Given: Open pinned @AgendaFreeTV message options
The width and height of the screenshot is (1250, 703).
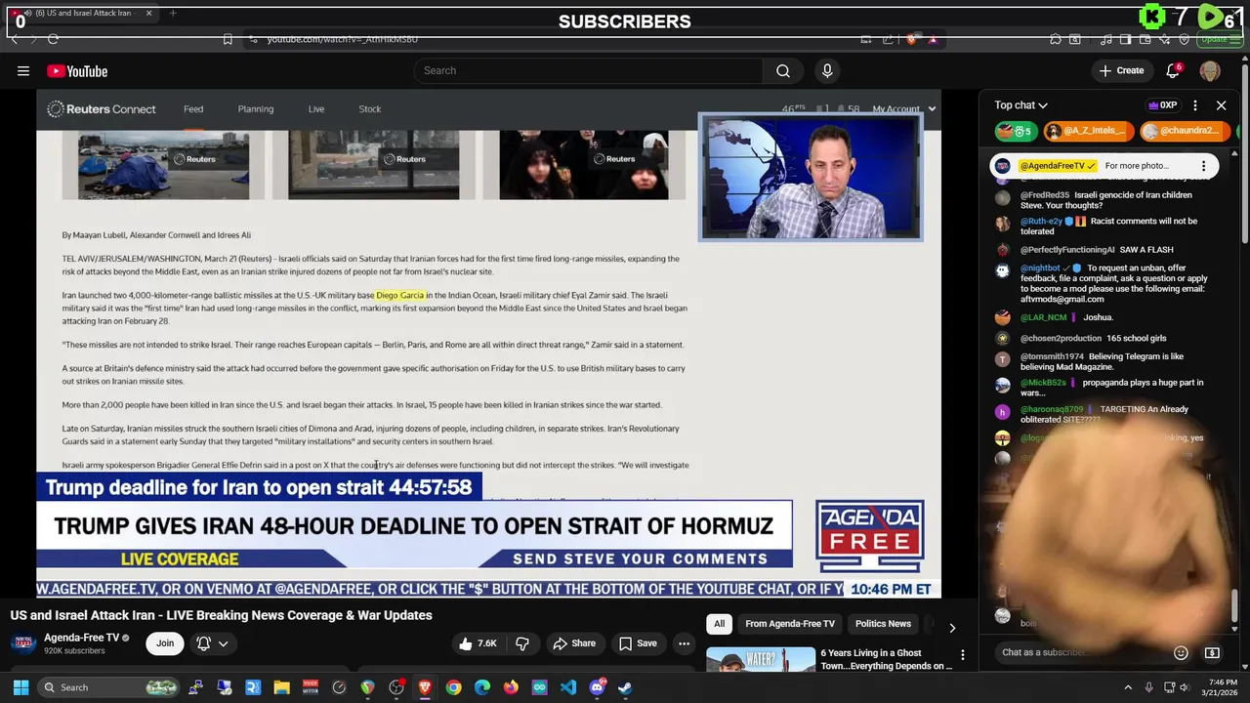Looking at the screenshot, I should tap(1203, 166).
